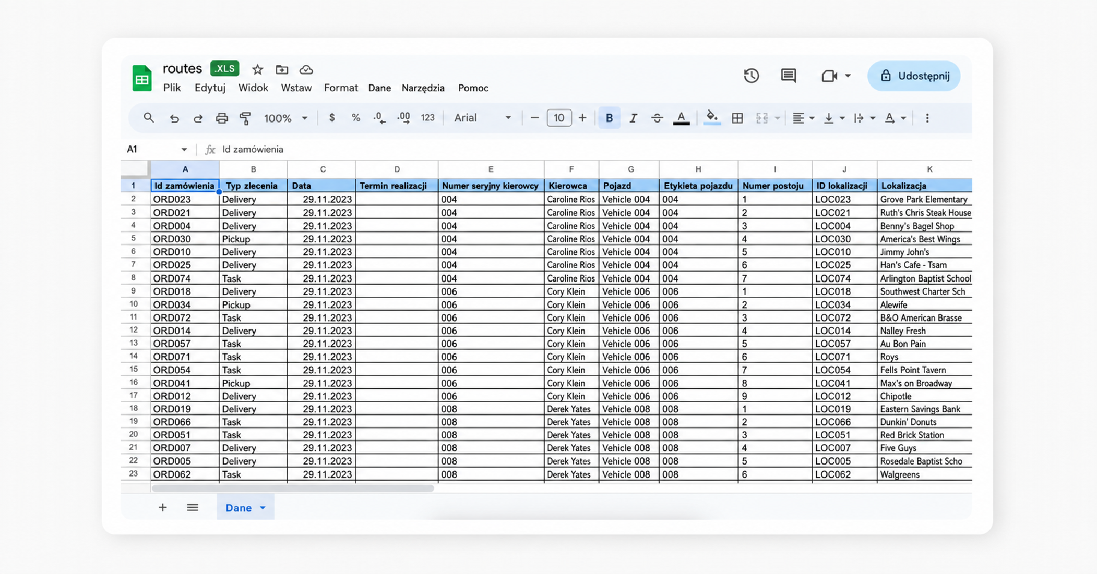Viewport: 1097px width, 574px height.
Task: Open the Arial font dropdown
Action: (x=482, y=118)
